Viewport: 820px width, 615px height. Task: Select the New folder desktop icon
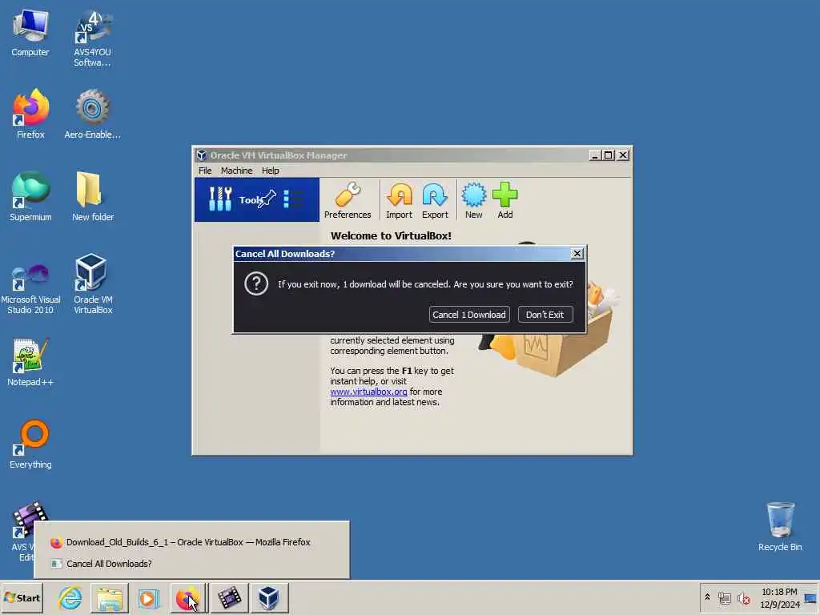click(x=92, y=197)
